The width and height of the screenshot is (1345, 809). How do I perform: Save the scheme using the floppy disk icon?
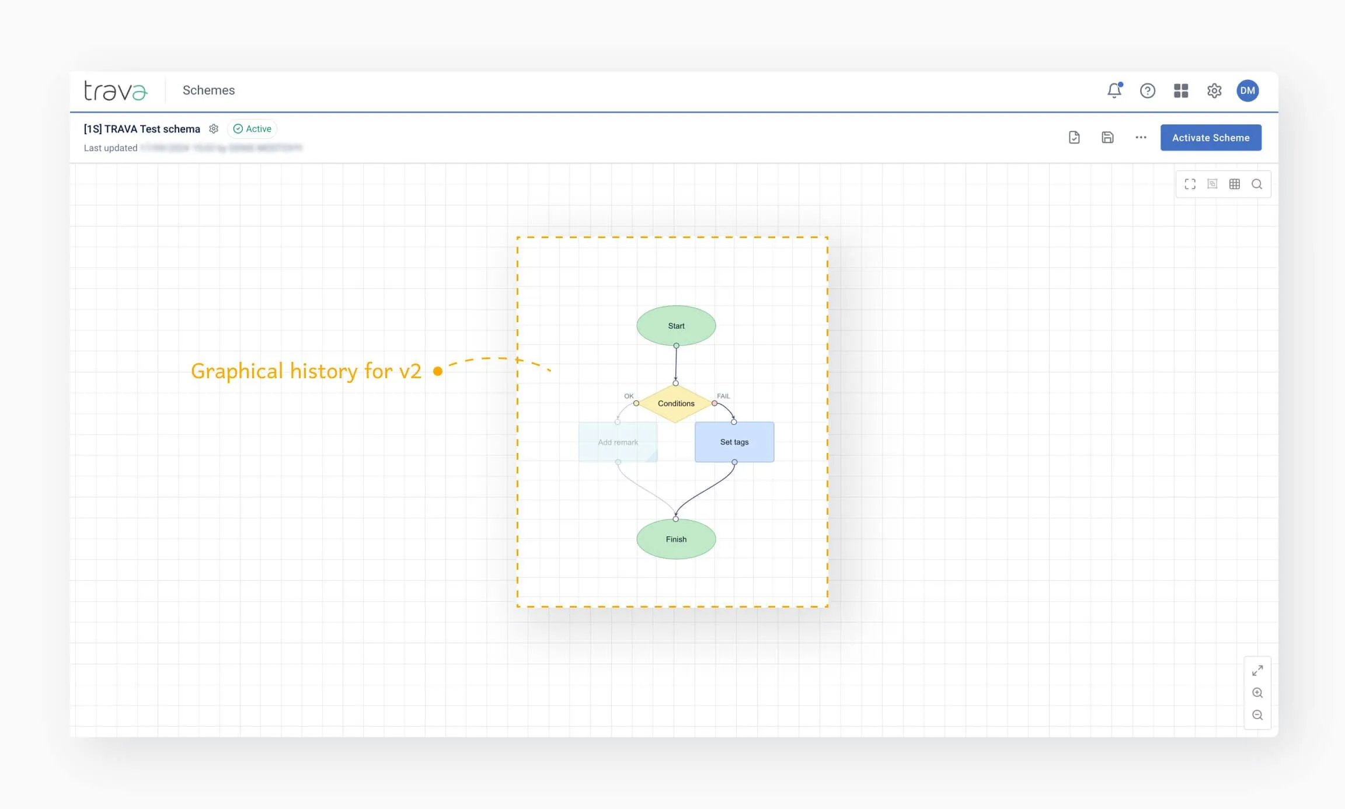pos(1107,137)
